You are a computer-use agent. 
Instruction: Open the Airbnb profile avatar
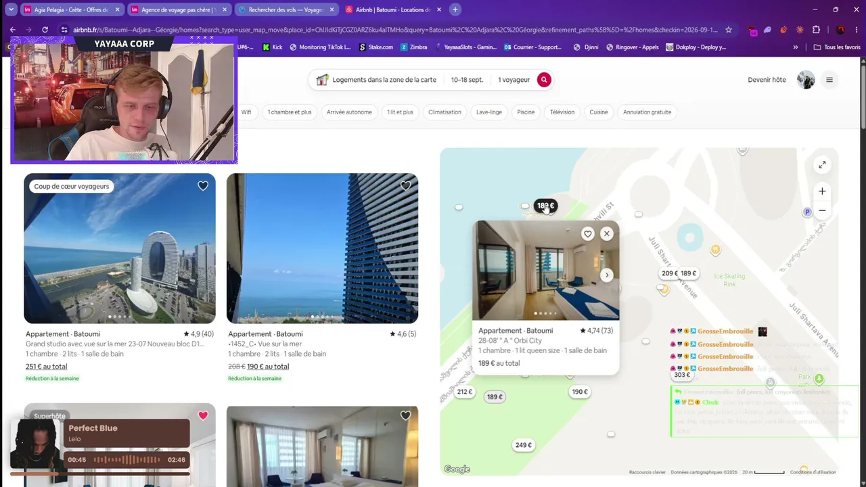(806, 80)
